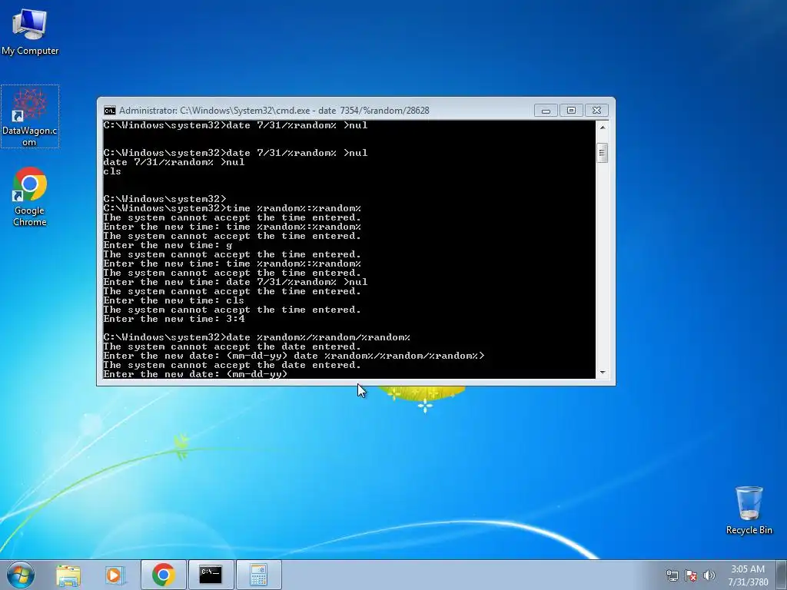
Task: Click the cmd window title bar text
Action: click(x=274, y=111)
